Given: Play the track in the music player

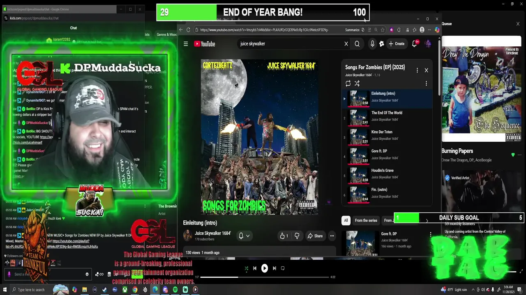Looking at the screenshot, I should pyautogui.click(x=265, y=268).
